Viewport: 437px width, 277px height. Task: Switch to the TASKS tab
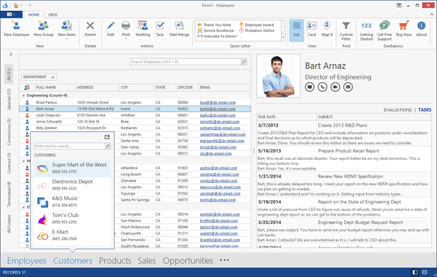tap(425, 110)
